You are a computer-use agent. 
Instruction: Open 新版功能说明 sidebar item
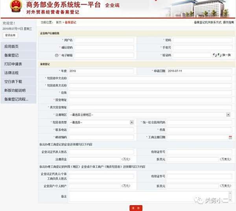(x=18, y=91)
